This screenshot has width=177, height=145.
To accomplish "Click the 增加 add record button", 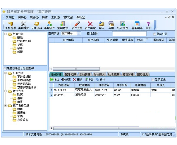I will [54, 79].
